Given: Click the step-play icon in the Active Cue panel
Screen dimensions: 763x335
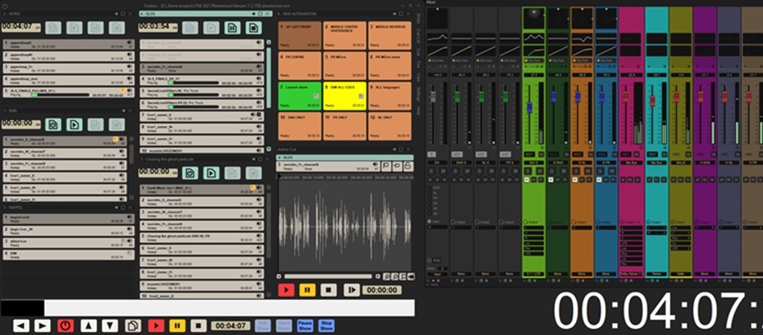Looking at the screenshot, I should pyautogui.click(x=351, y=290).
